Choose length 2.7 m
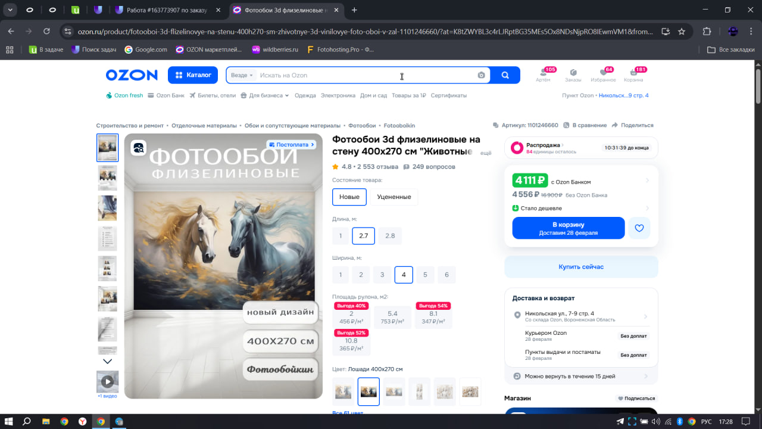This screenshot has width=762, height=429. 363,236
